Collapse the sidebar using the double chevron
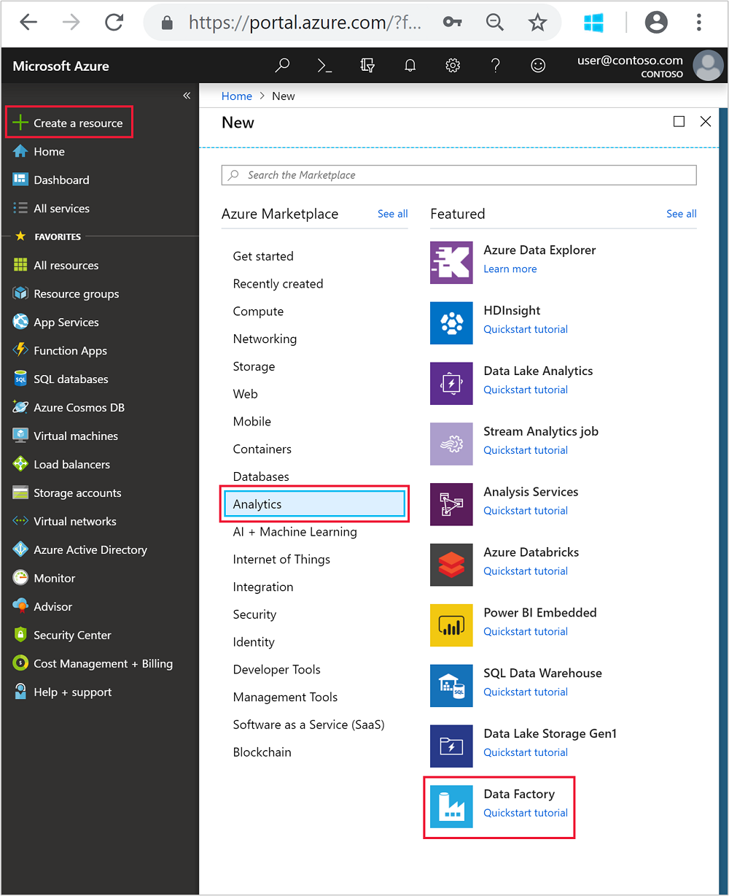The height and width of the screenshot is (896, 729). pos(187,95)
